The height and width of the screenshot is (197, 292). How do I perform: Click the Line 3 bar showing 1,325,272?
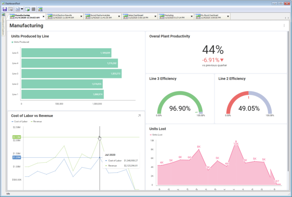click(71, 73)
